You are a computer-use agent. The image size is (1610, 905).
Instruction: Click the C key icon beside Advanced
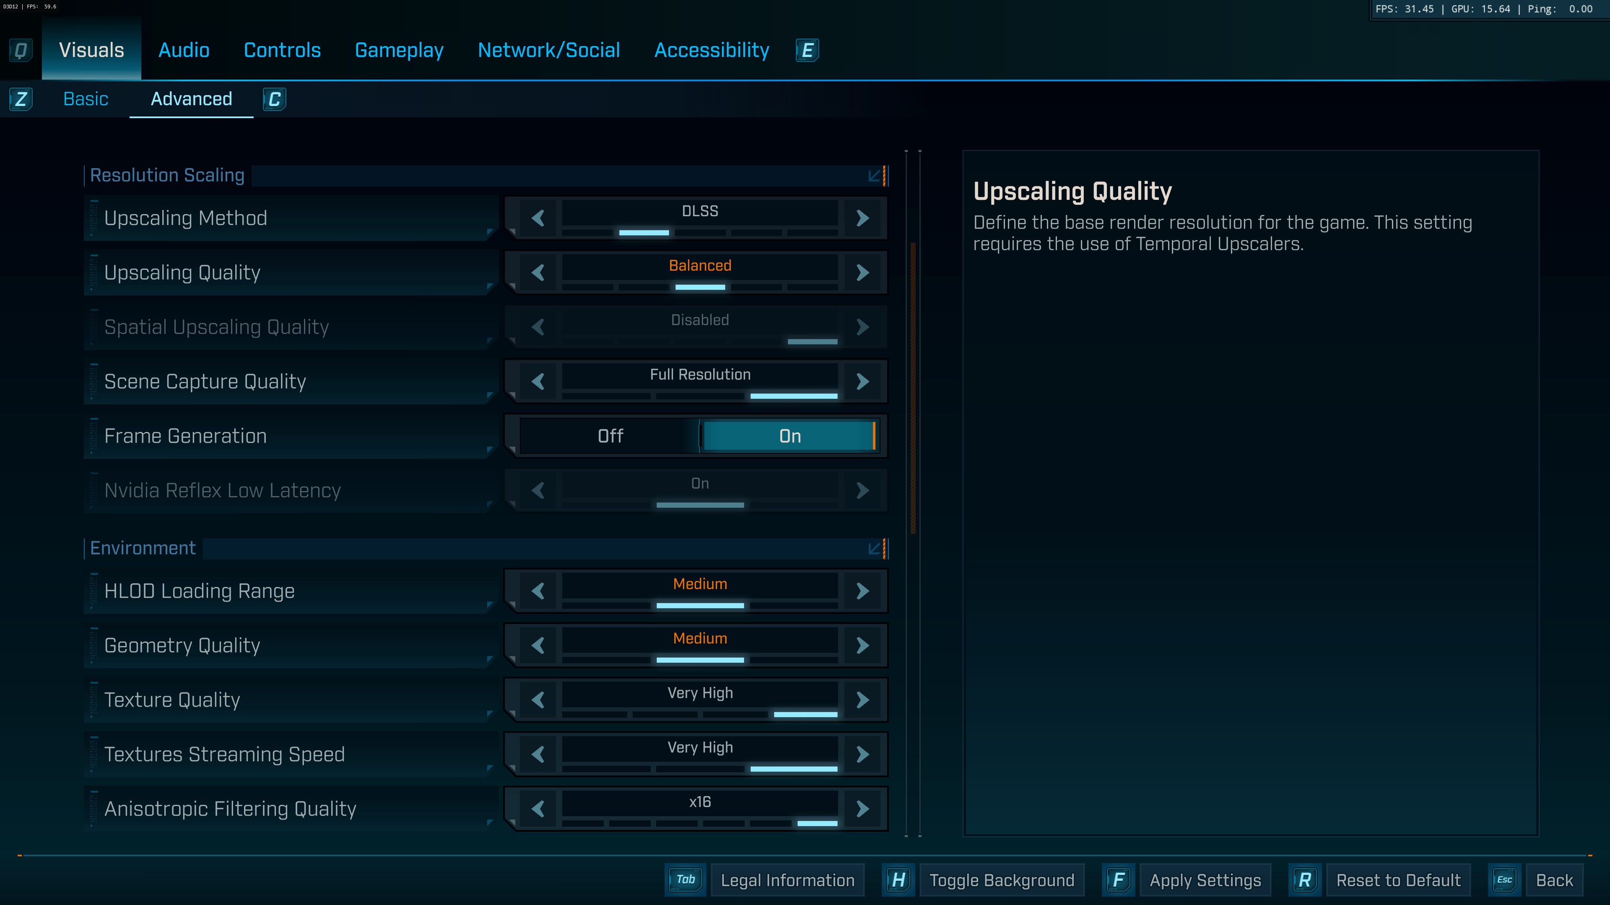(x=274, y=99)
